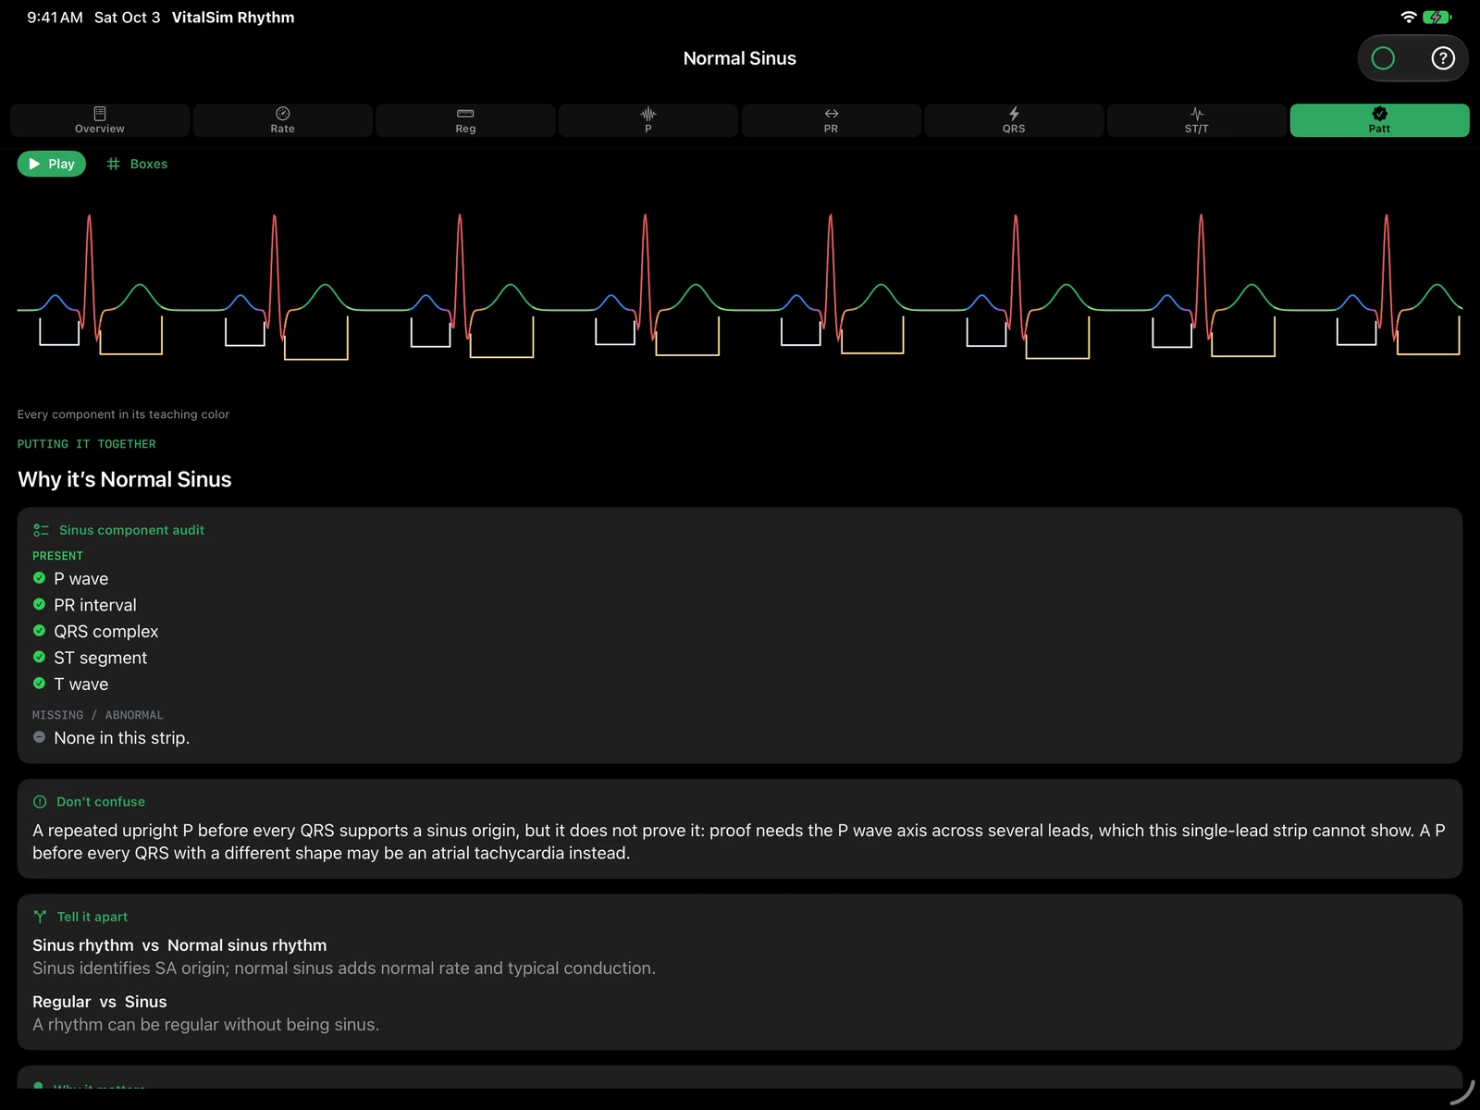This screenshot has width=1480, height=1110.
Task: Click the 'PUTTING IT TOGETHER' label
Action: pos(87,444)
